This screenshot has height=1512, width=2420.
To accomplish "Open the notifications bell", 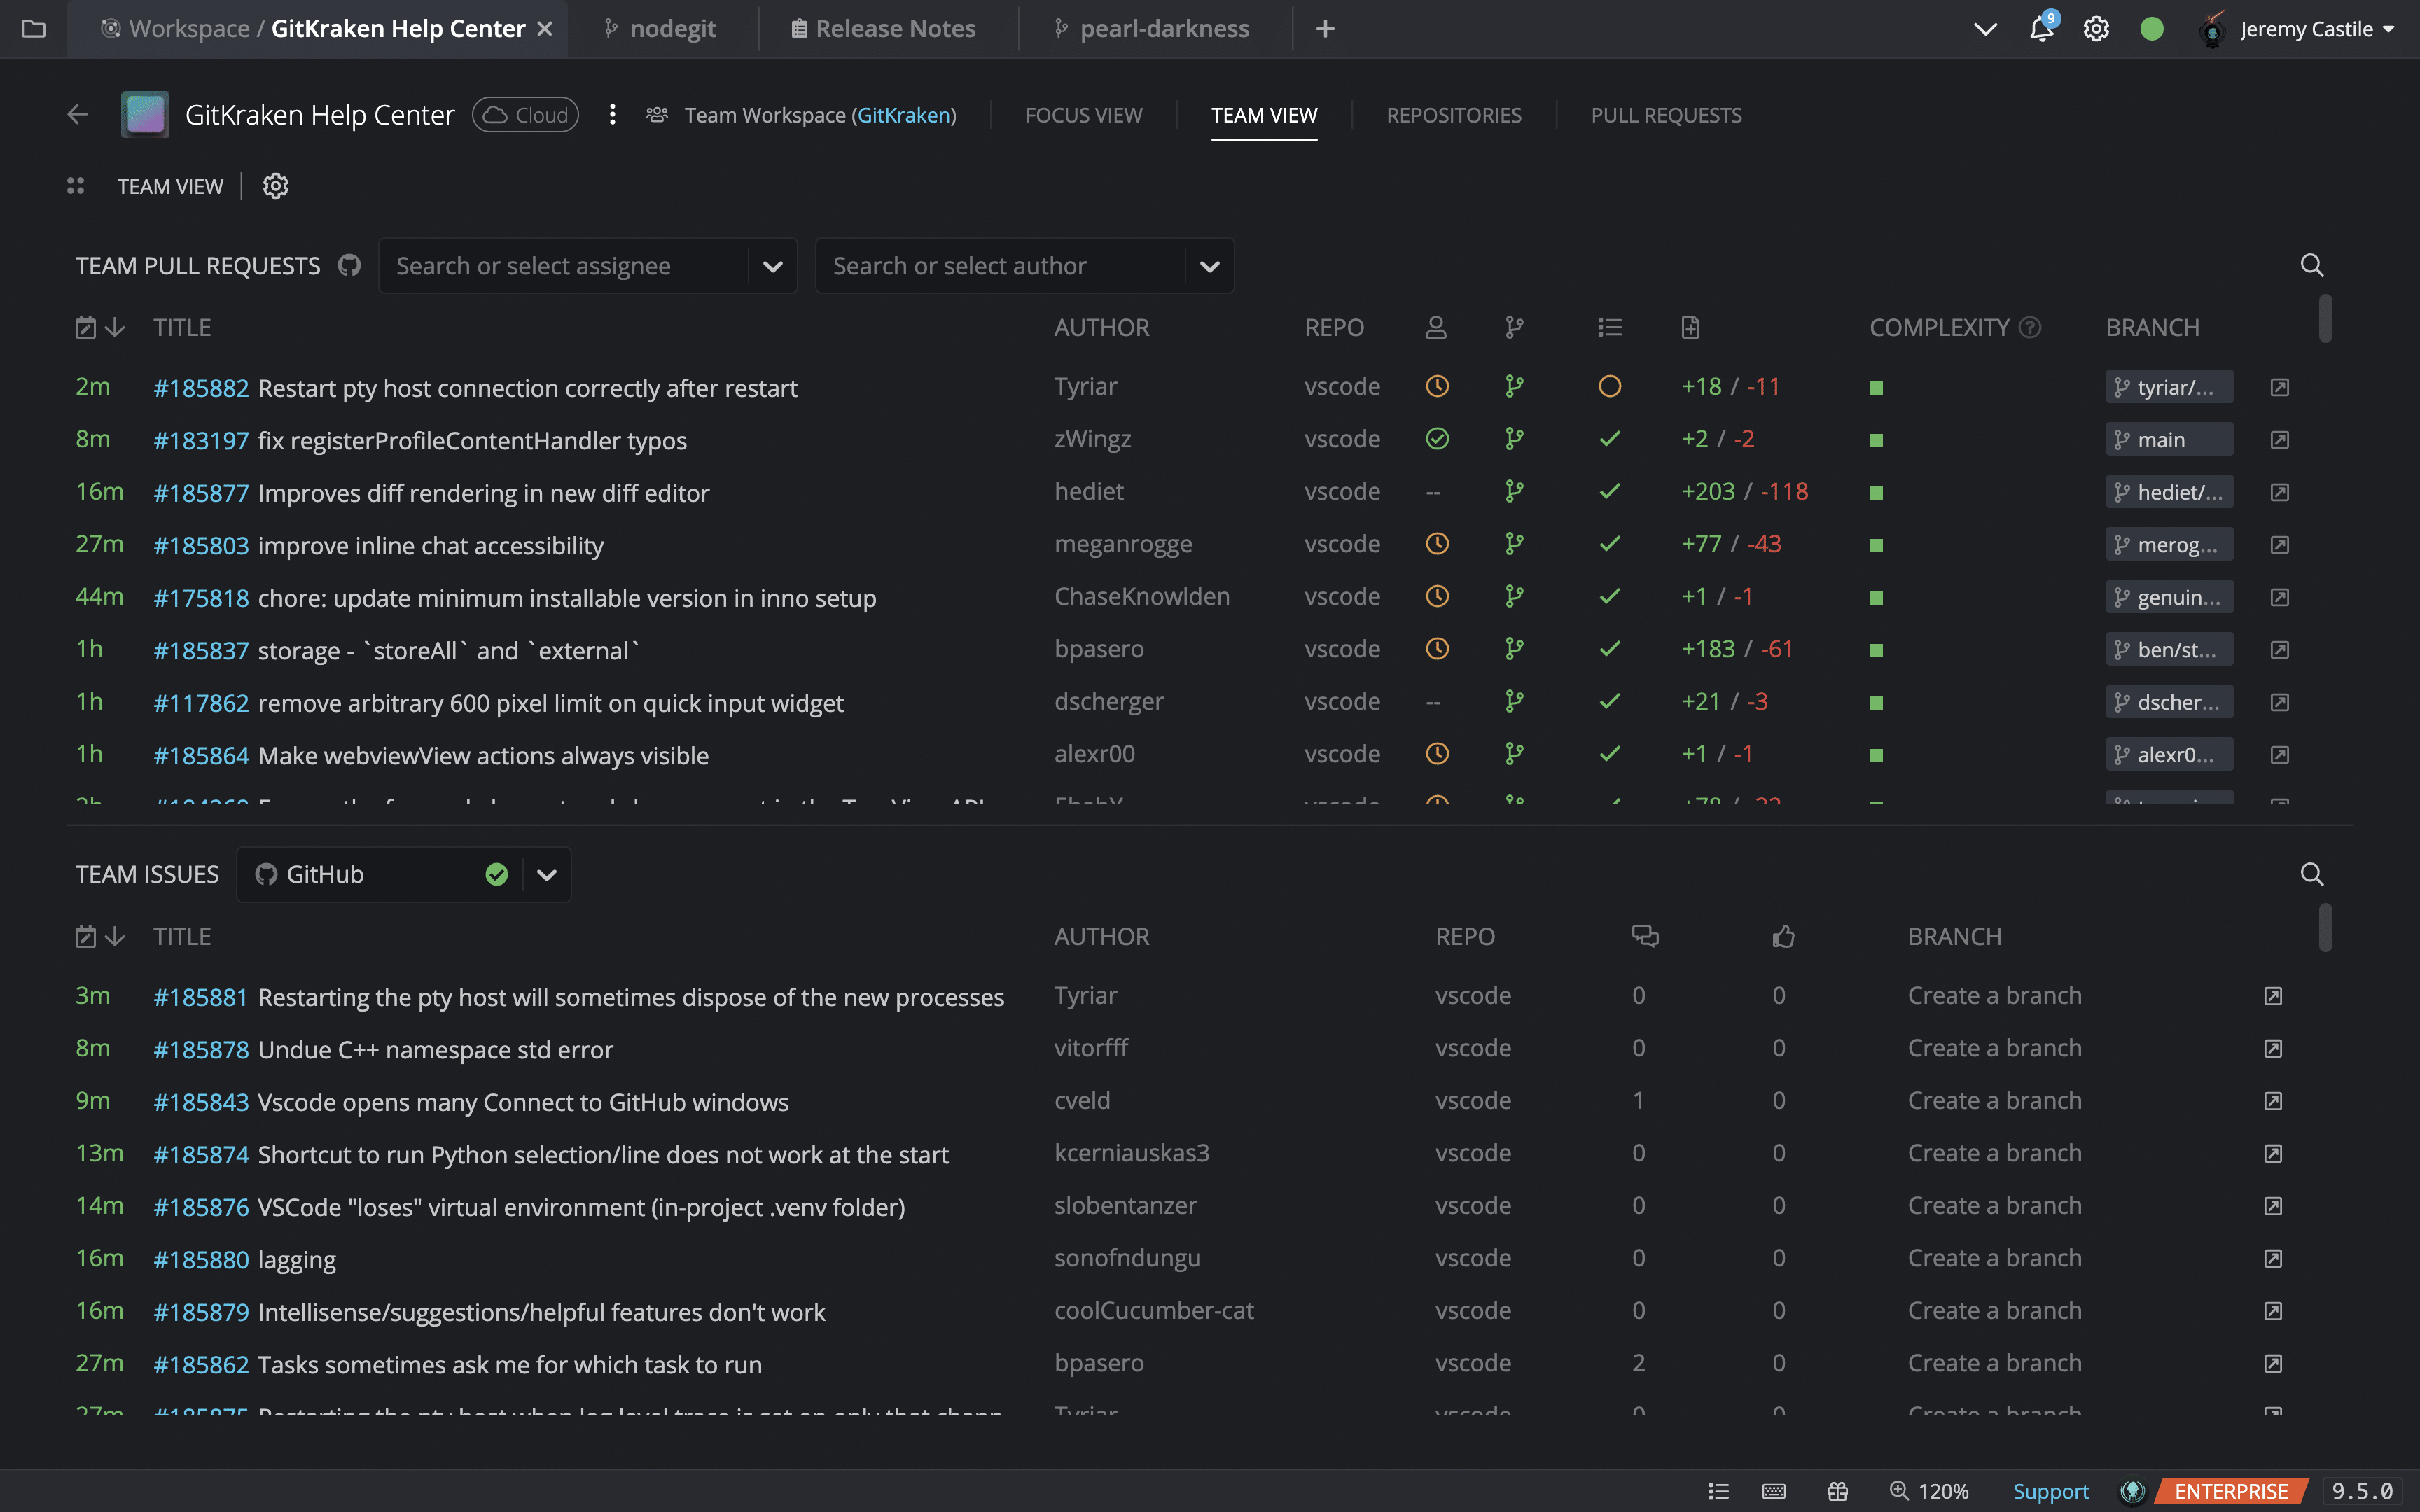I will [2041, 29].
